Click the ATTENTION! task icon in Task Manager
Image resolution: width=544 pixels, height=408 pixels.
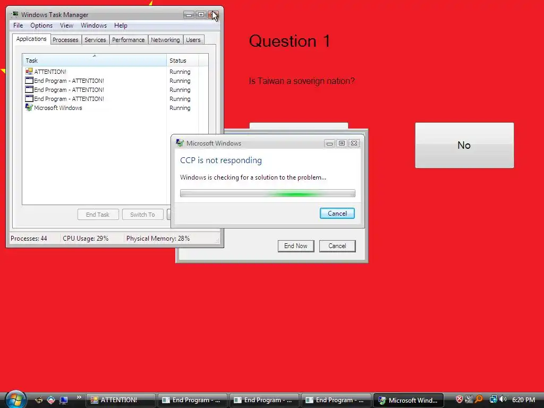tap(29, 72)
